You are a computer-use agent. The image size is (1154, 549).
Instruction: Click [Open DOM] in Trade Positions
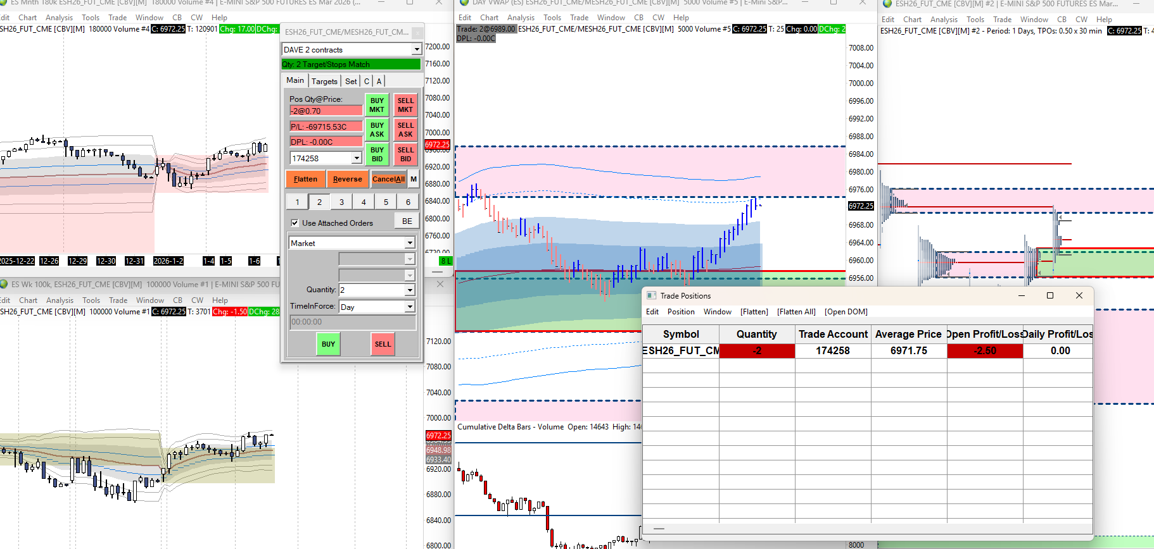(846, 312)
